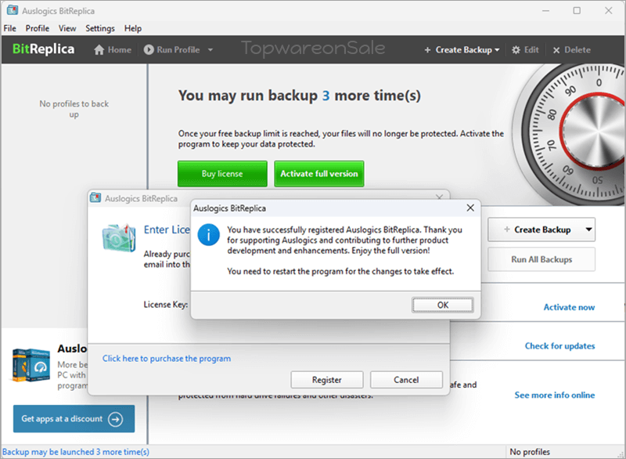Image resolution: width=626 pixels, height=459 pixels.
Task: Follow the Activate now link
Action: [x=570, y=307]
